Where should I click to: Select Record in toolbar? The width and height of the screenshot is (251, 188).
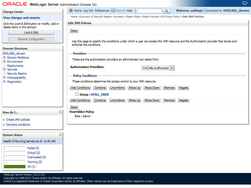(120, 11)
